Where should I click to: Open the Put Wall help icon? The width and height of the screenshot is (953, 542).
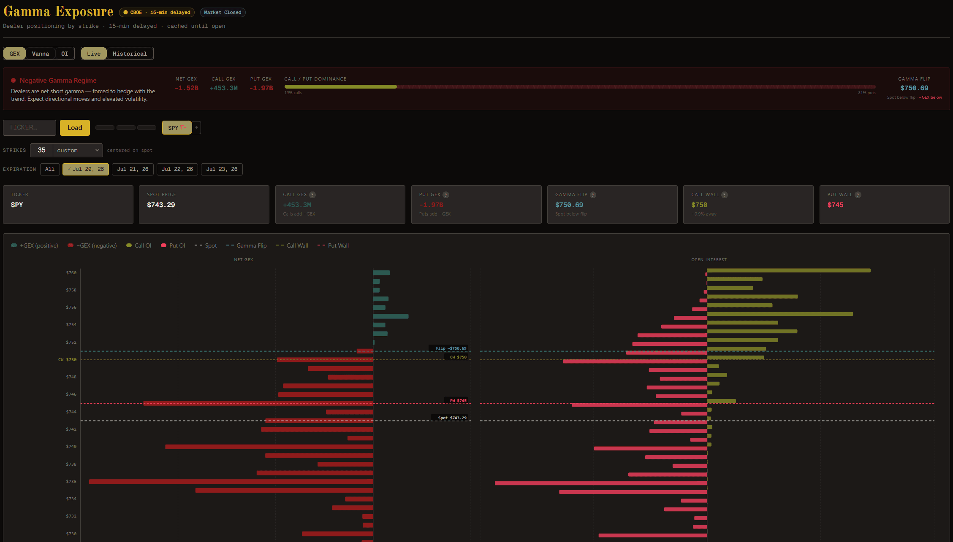tap(858, 195)
